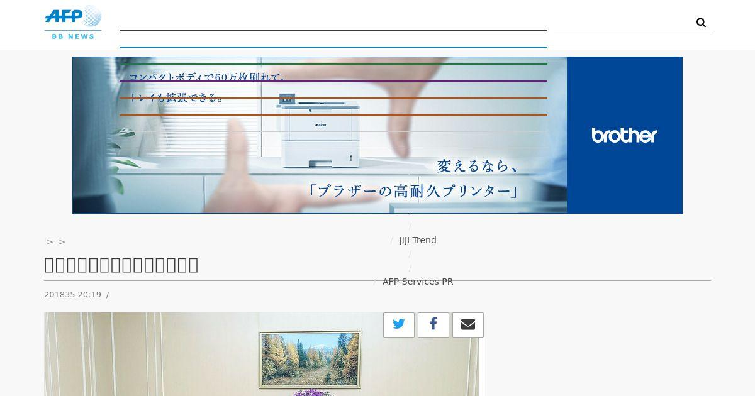Share the article on Facebook
This screenshot has width=755, height=396.
pos(433,325)
